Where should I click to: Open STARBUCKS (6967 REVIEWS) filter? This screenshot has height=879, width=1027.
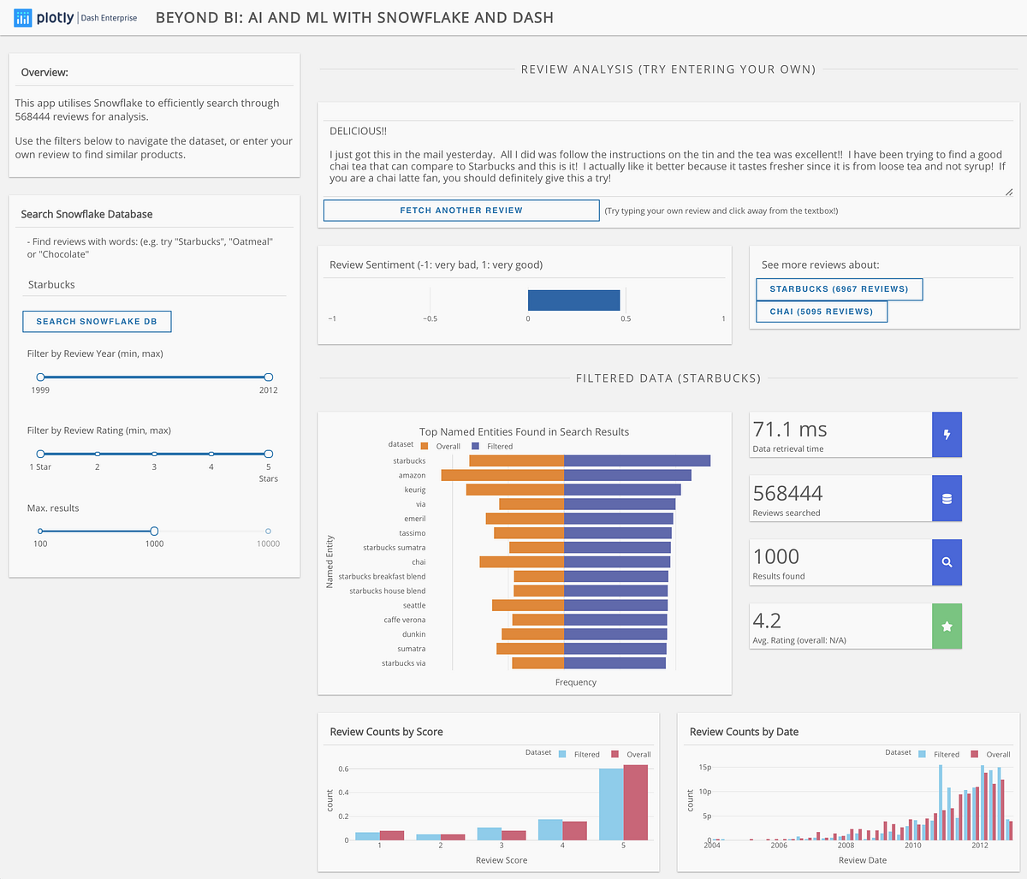(839, 289)
